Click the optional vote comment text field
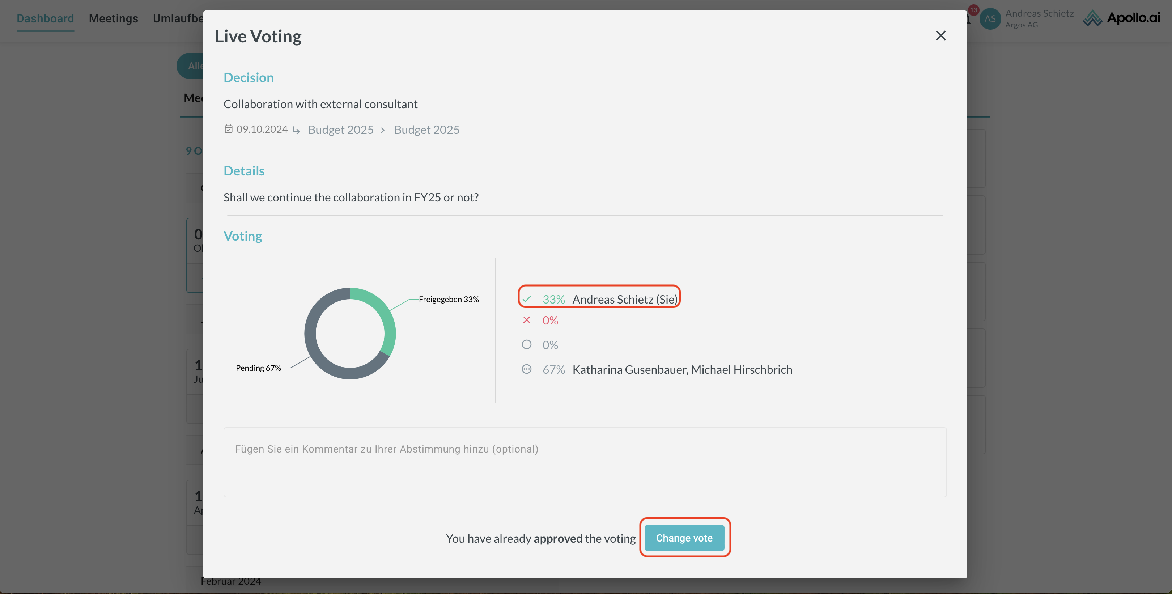 tap(585, 462)
